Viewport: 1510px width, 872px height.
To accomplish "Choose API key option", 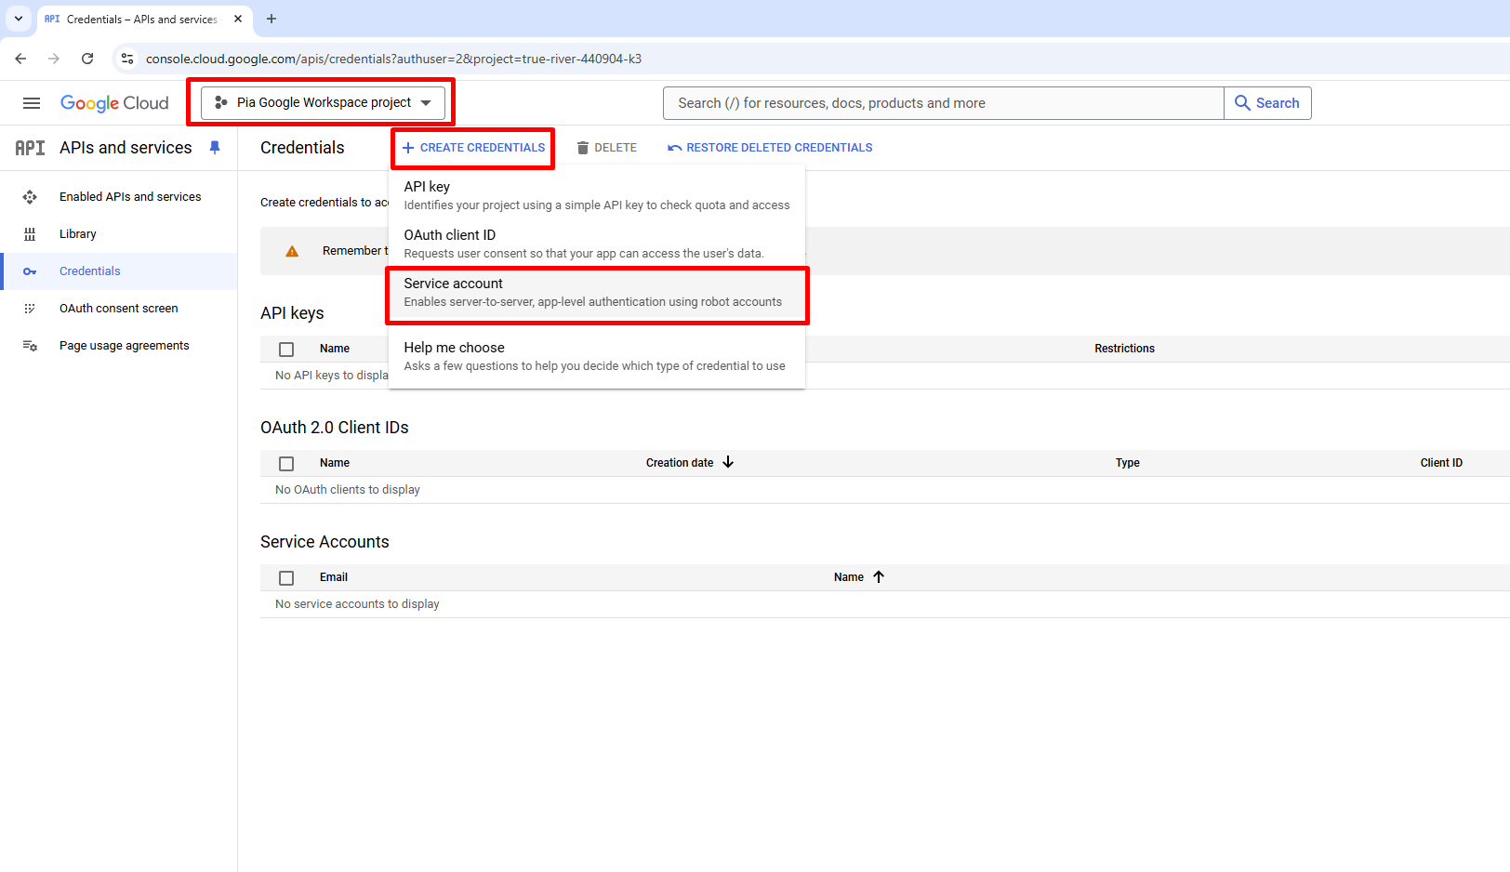I will [x=597, y=195].
